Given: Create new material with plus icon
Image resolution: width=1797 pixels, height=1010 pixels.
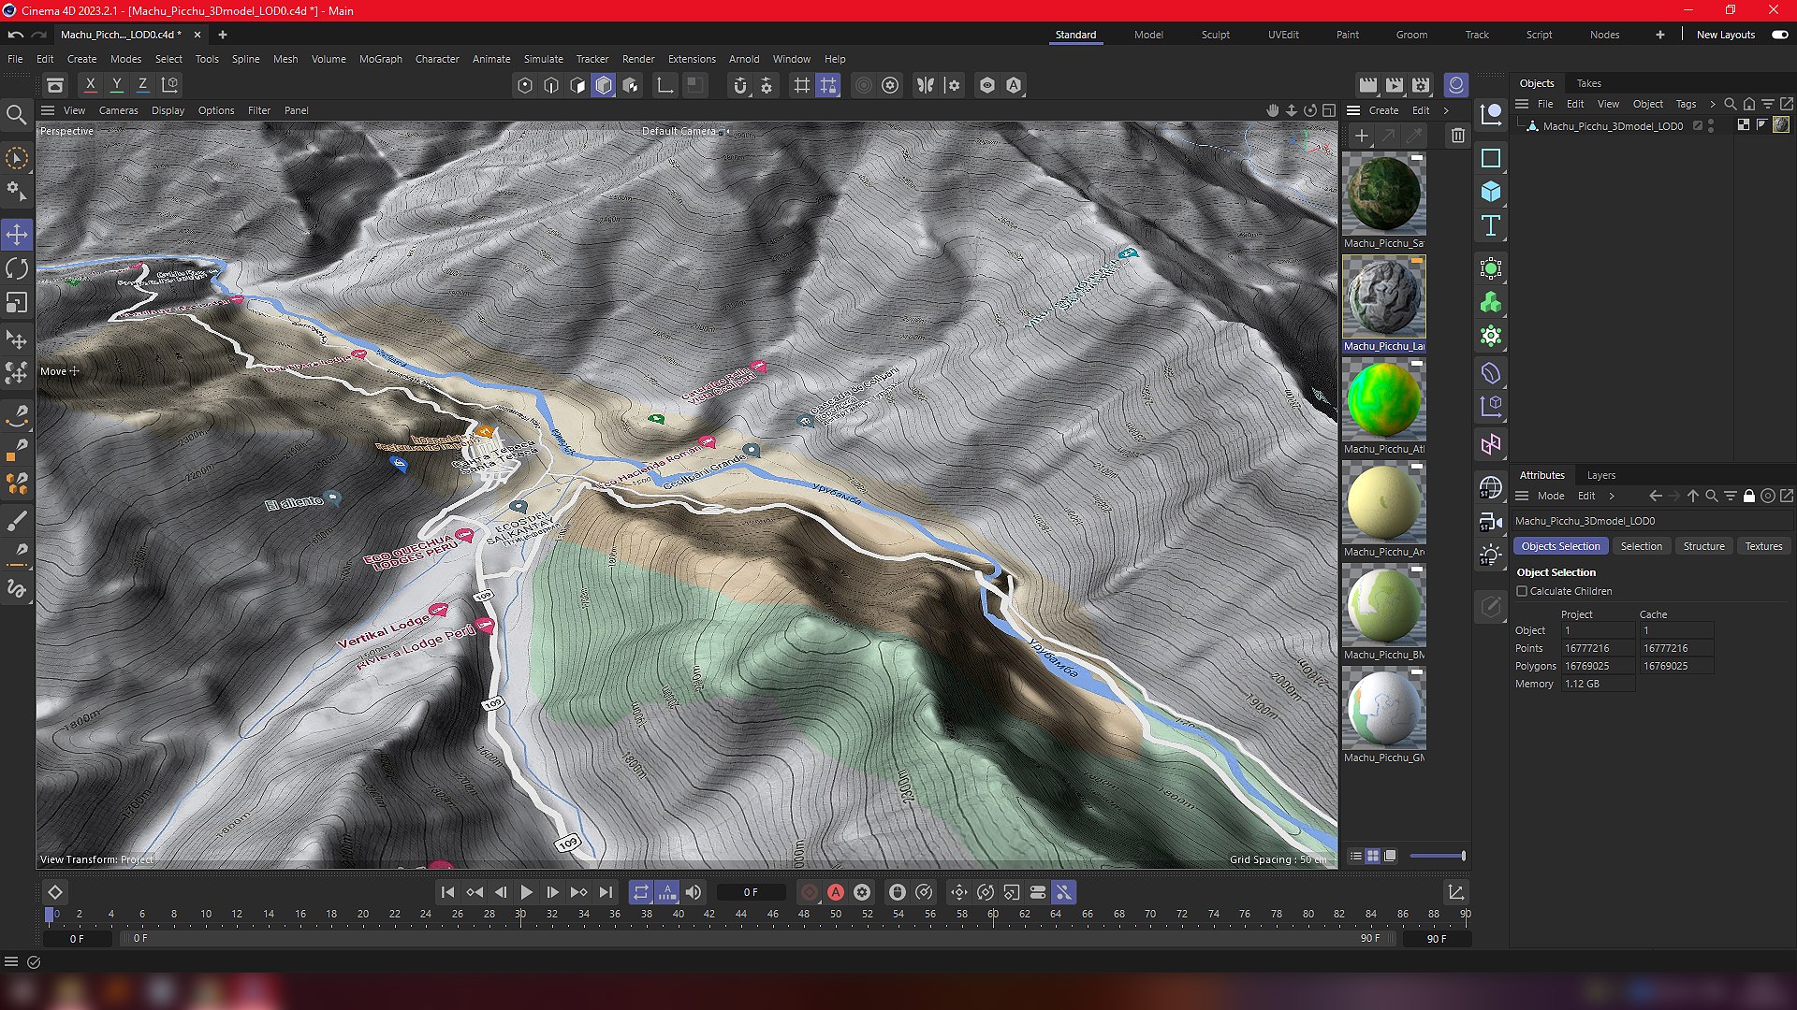Looking at the screenshot, I should pyautogui.click(x=1362, y=136).
